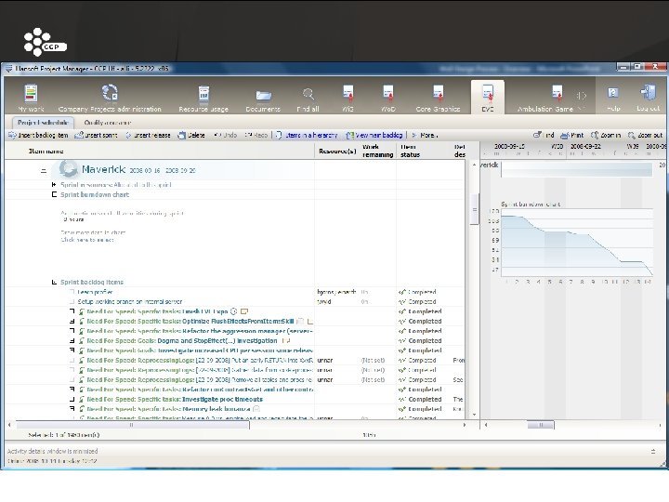The image size is (669, 502).
Task: Open the More toolbar dropdown
Action: click(425, 136)
